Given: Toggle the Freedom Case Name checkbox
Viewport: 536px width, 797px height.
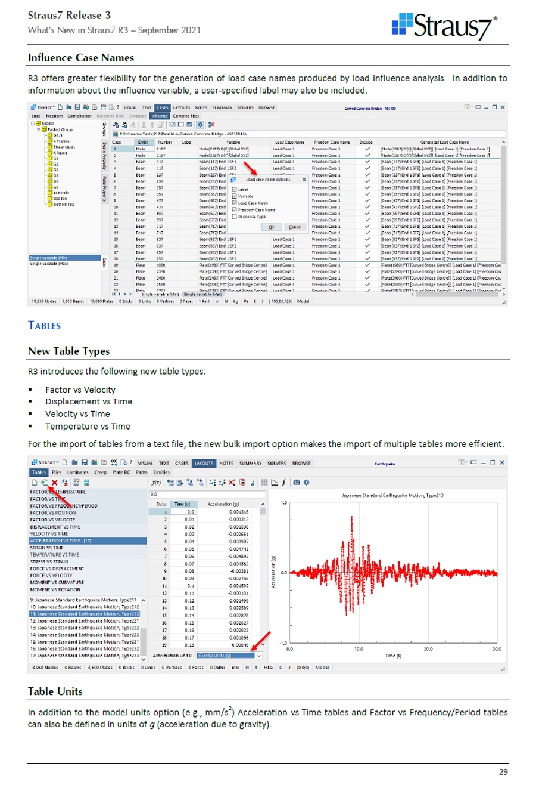Looking at the screenshot, I should pyautogui.click(x=234, y=210).
